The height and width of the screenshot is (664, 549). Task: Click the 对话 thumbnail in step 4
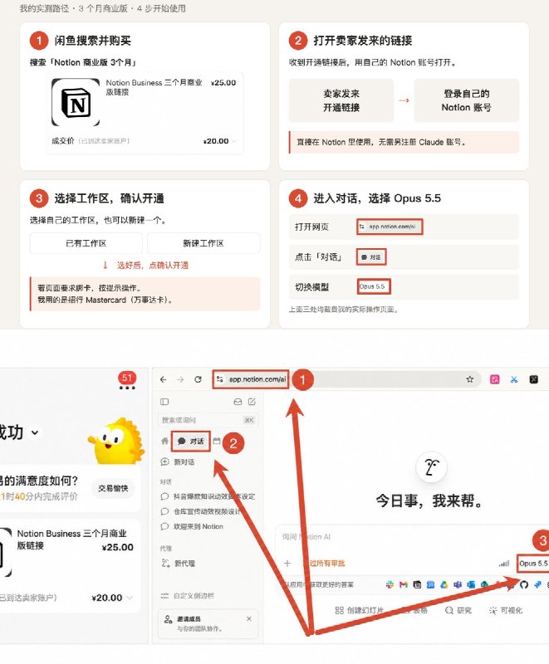tap(371, 257)
